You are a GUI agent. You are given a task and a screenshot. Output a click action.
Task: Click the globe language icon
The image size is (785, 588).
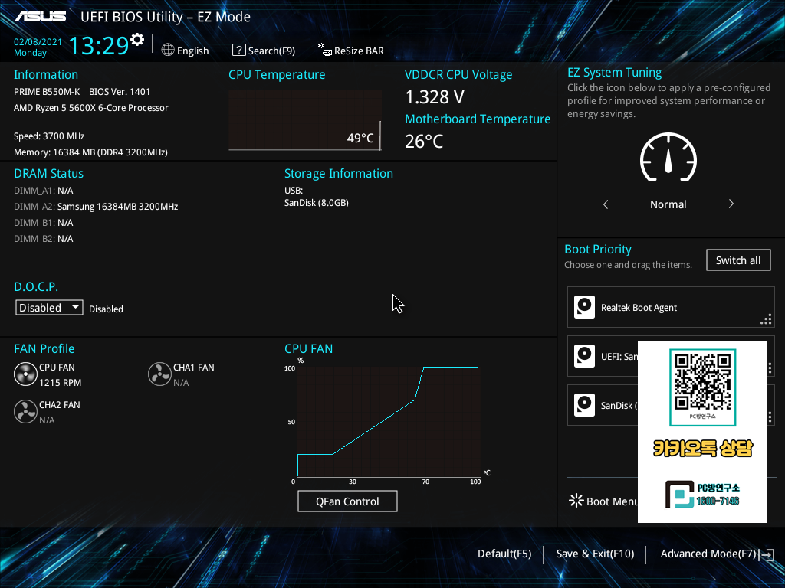click(x=168, y=50)
